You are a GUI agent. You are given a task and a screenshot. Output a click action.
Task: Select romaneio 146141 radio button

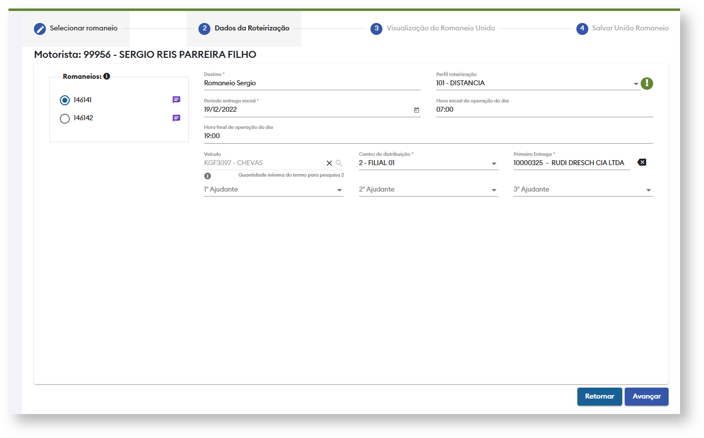[x=65, y=100]
